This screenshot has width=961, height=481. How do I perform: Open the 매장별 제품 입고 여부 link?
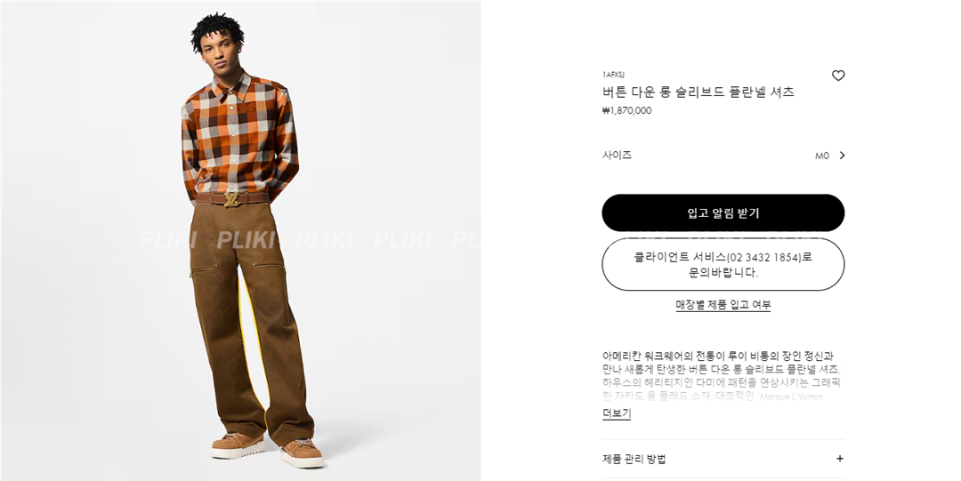pyautogui.click(x=723, y=305)
